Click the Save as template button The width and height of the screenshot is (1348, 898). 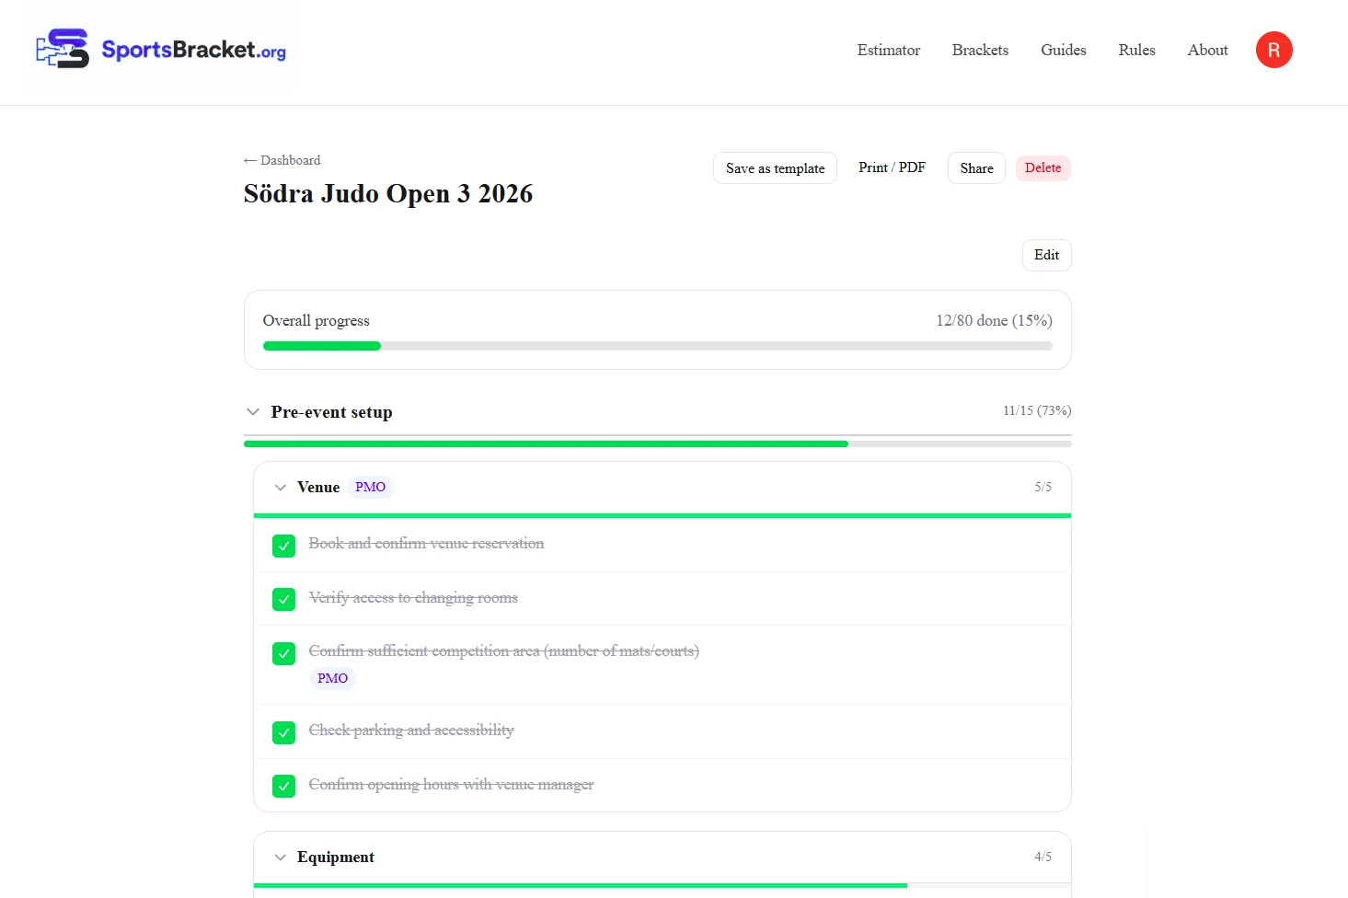click(x=775, y=168)
